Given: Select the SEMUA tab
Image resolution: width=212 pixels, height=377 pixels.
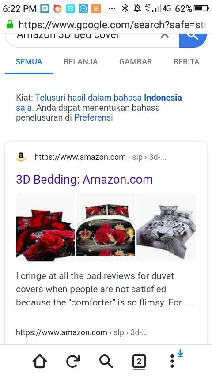Looking at the screenshot, I should [29, 62].
